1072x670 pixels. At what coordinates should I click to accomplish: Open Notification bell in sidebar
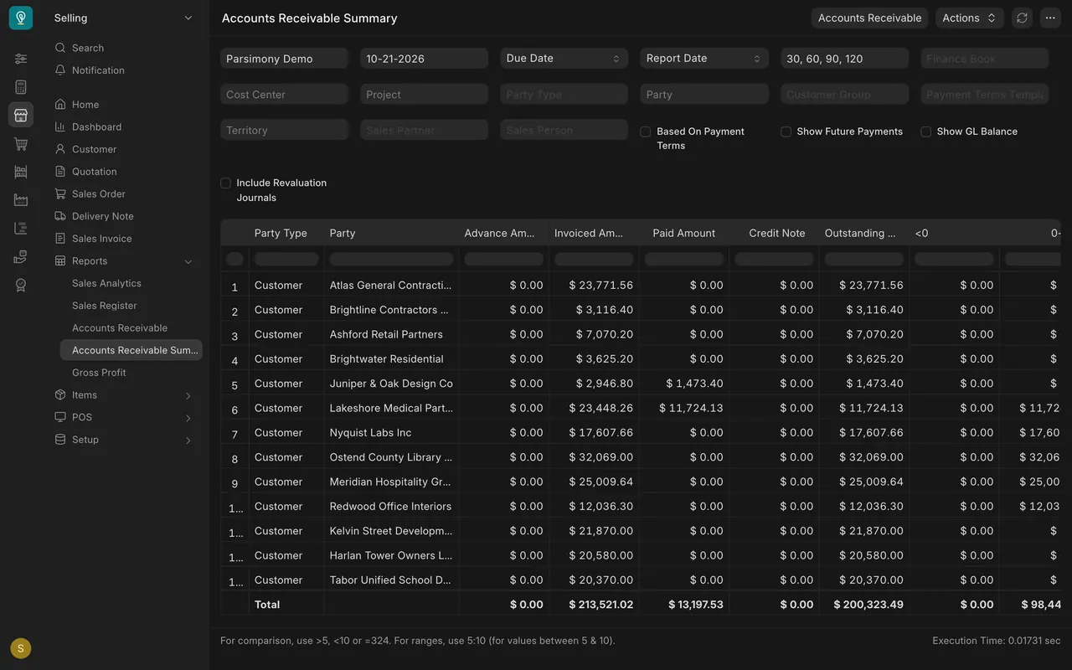point(60,70)
